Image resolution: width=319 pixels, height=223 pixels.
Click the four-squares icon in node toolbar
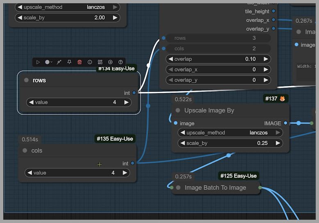click(100, 62)
